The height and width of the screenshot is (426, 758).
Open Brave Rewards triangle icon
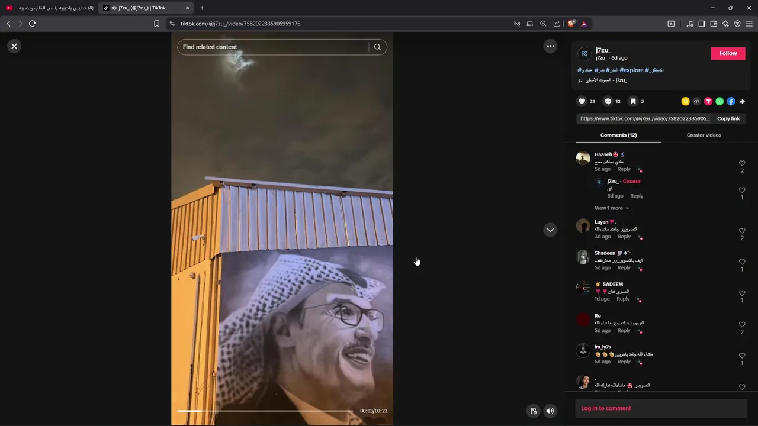tap(584, 24)
